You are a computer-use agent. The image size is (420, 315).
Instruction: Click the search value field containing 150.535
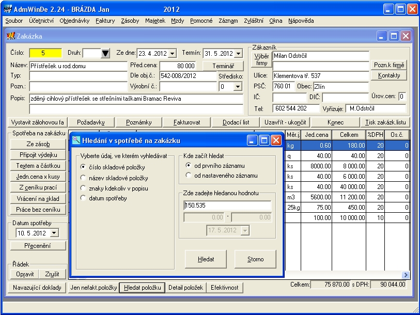tap(227, 206)
